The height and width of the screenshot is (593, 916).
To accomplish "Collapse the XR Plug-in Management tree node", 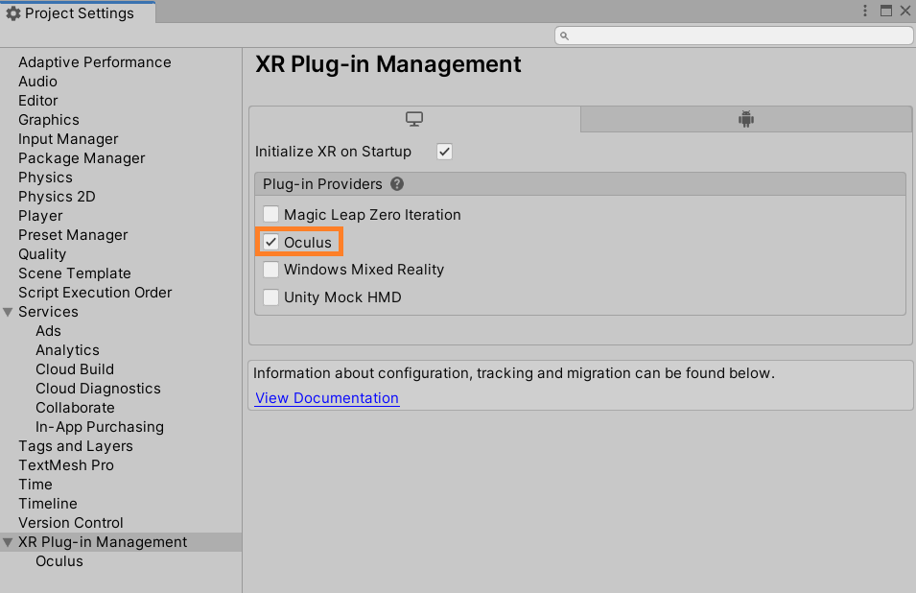I will point(9,542).
